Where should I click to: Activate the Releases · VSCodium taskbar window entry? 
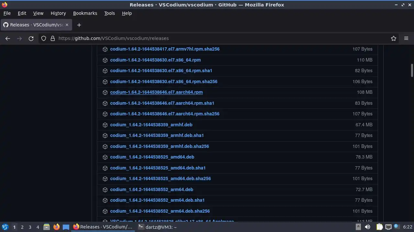pos(103,227)
